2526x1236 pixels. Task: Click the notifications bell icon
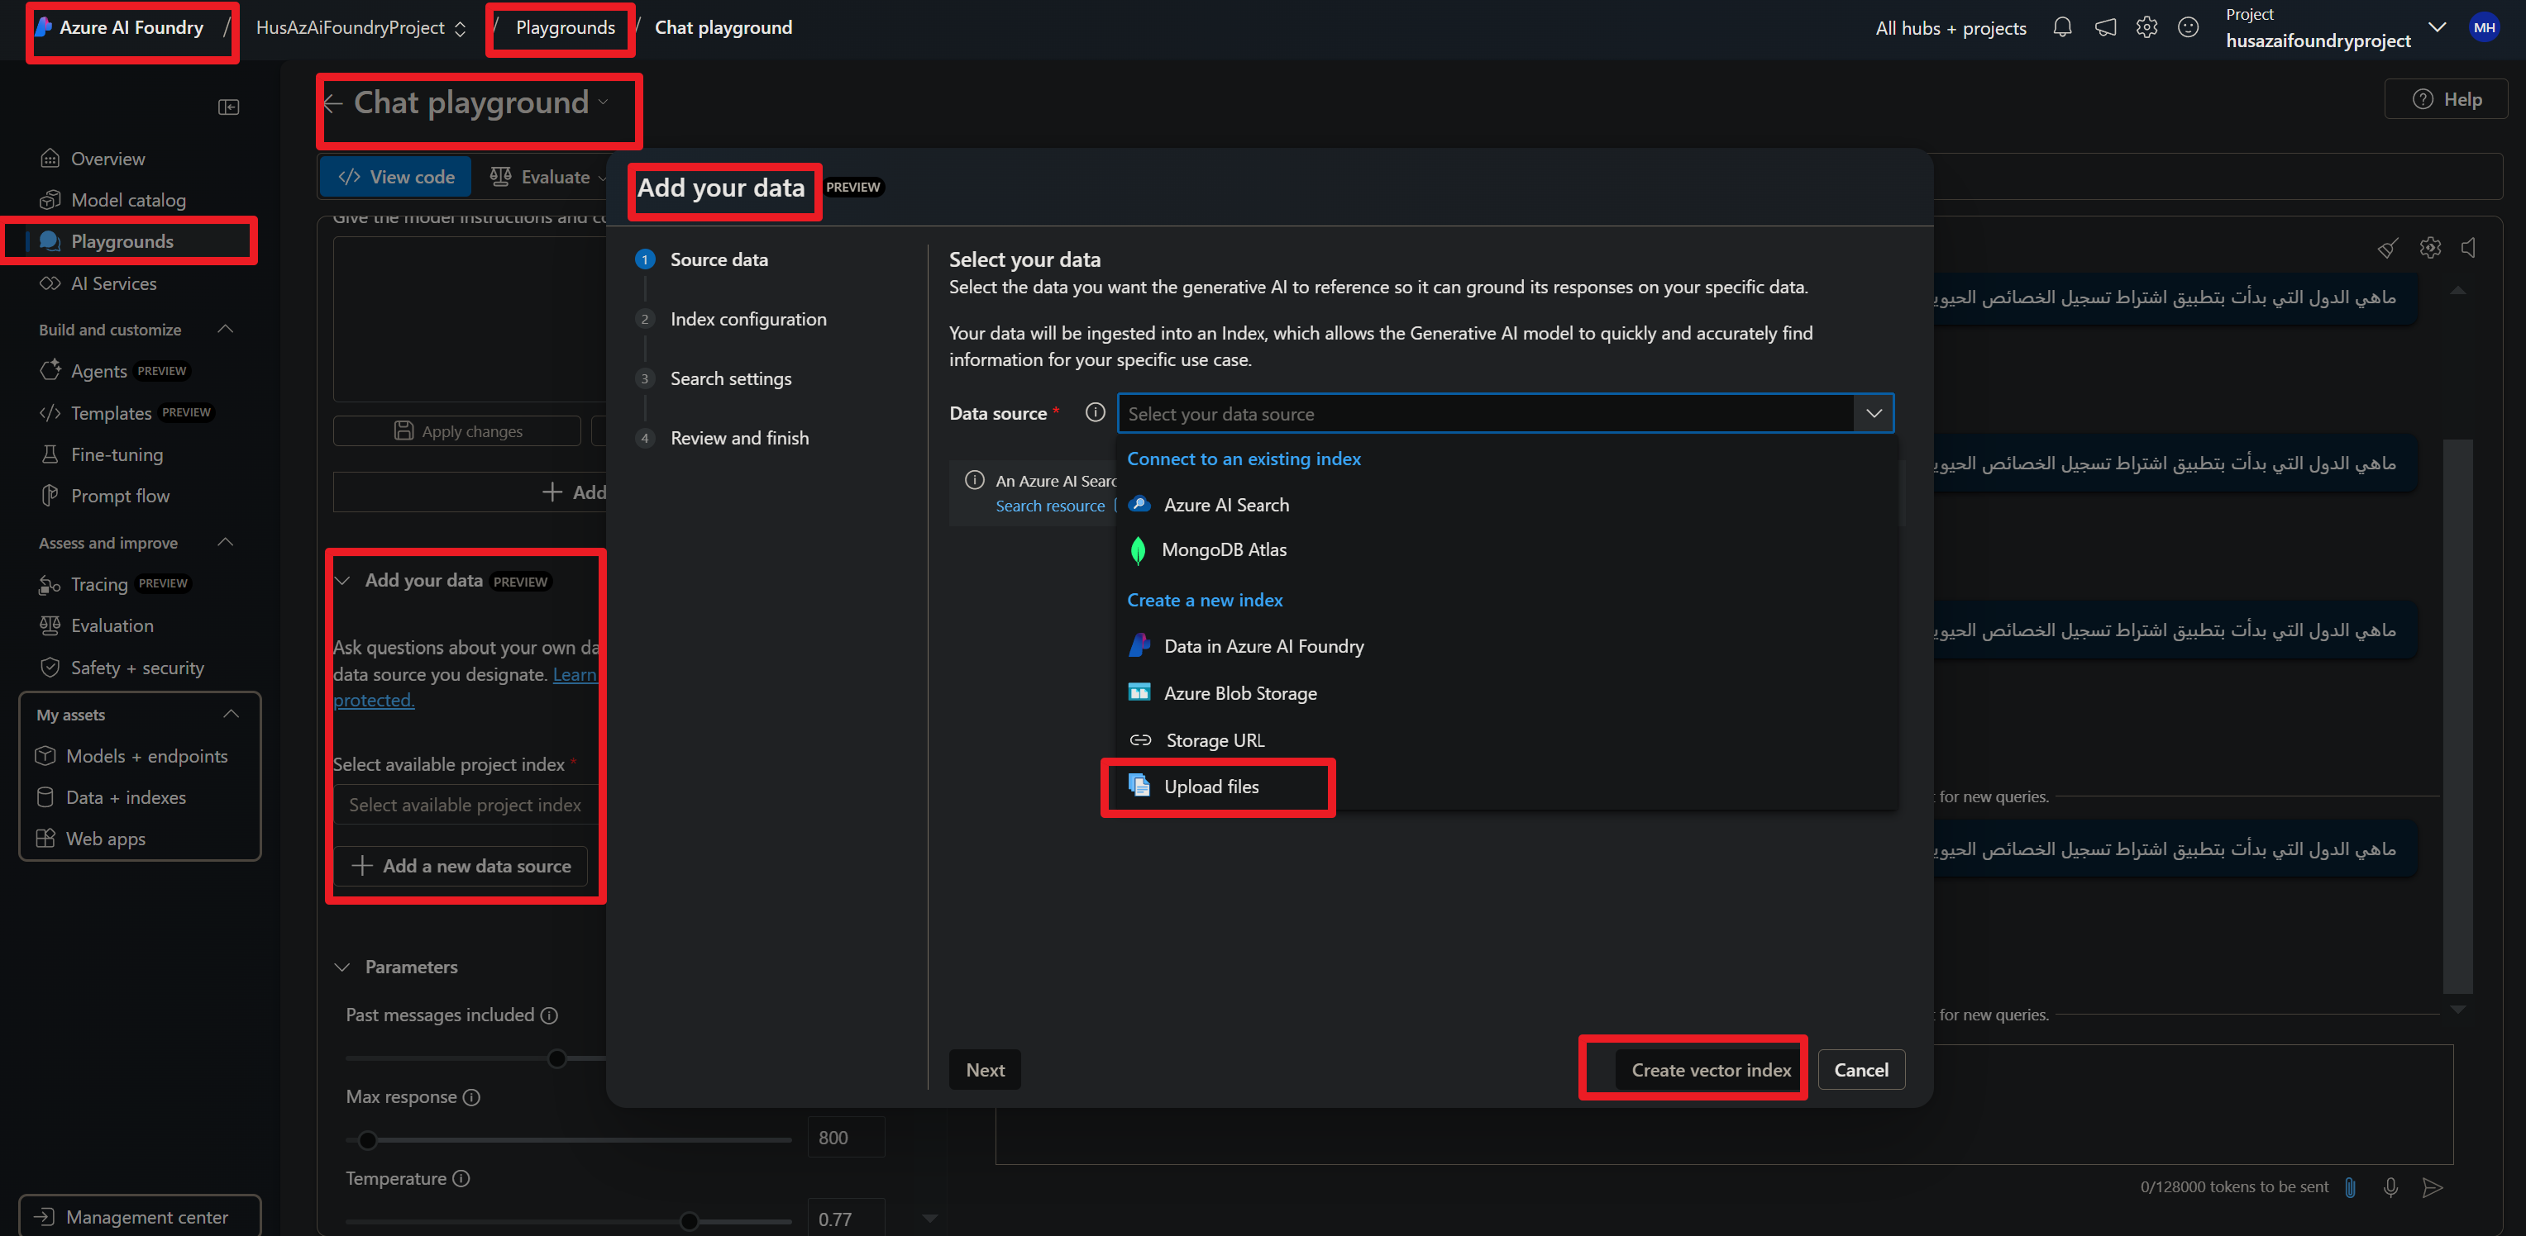(2062, 27)
